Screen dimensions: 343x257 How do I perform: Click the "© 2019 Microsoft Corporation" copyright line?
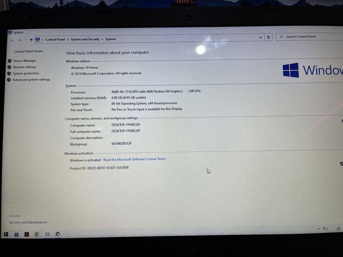click(106, 73)
